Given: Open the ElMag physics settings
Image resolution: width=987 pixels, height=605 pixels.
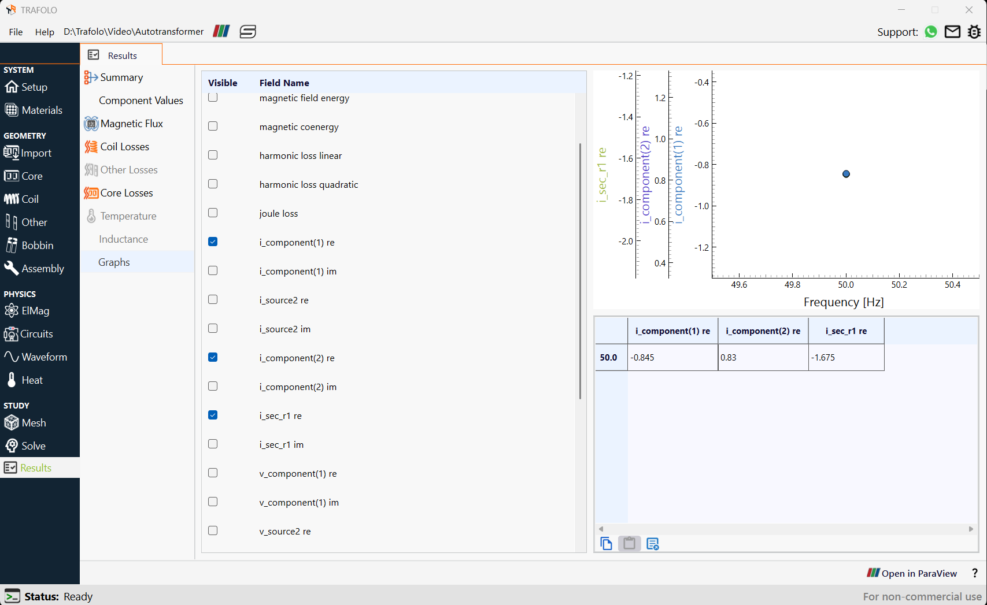Looking at the screenshot, I should (x=27, y=311).
